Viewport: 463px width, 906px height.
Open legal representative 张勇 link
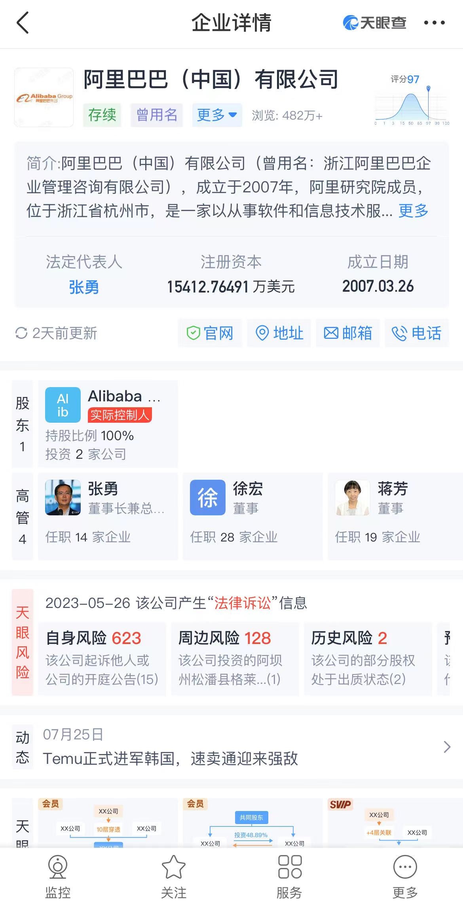[x=84, y=287]
